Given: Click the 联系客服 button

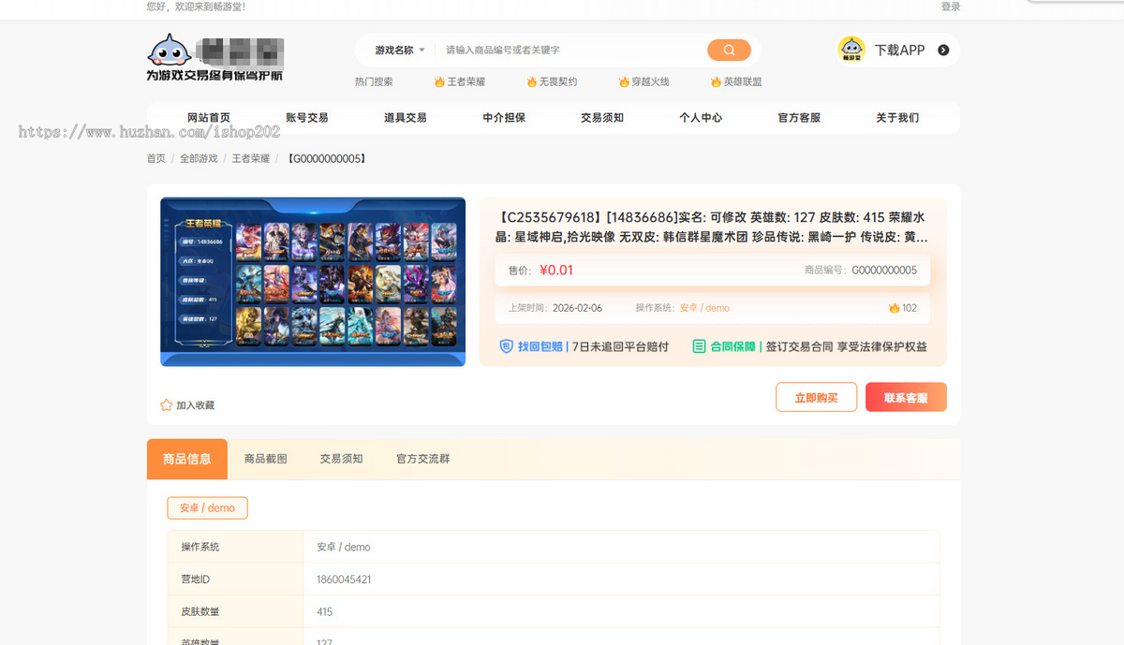Looking at the screenshot, I should point(906,397).
